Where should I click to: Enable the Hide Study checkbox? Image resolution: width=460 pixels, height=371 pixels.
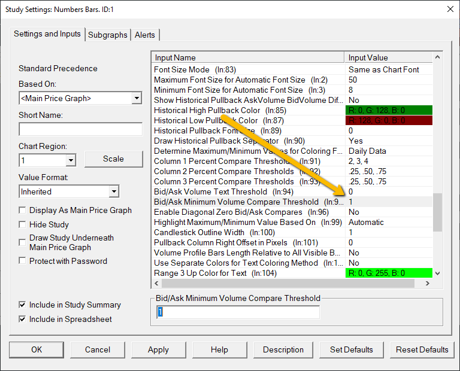pyautogui.click(x=22, y=224)
